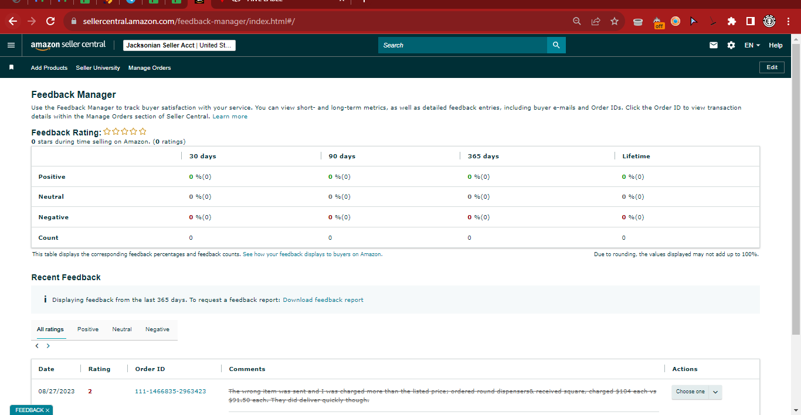Click the Recent Feedback heading

(66, 278)
